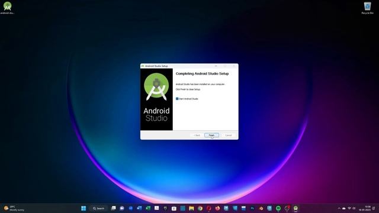Open the weather widget showing Mostly sunny

pyautogui.click(x=14, y=208)
